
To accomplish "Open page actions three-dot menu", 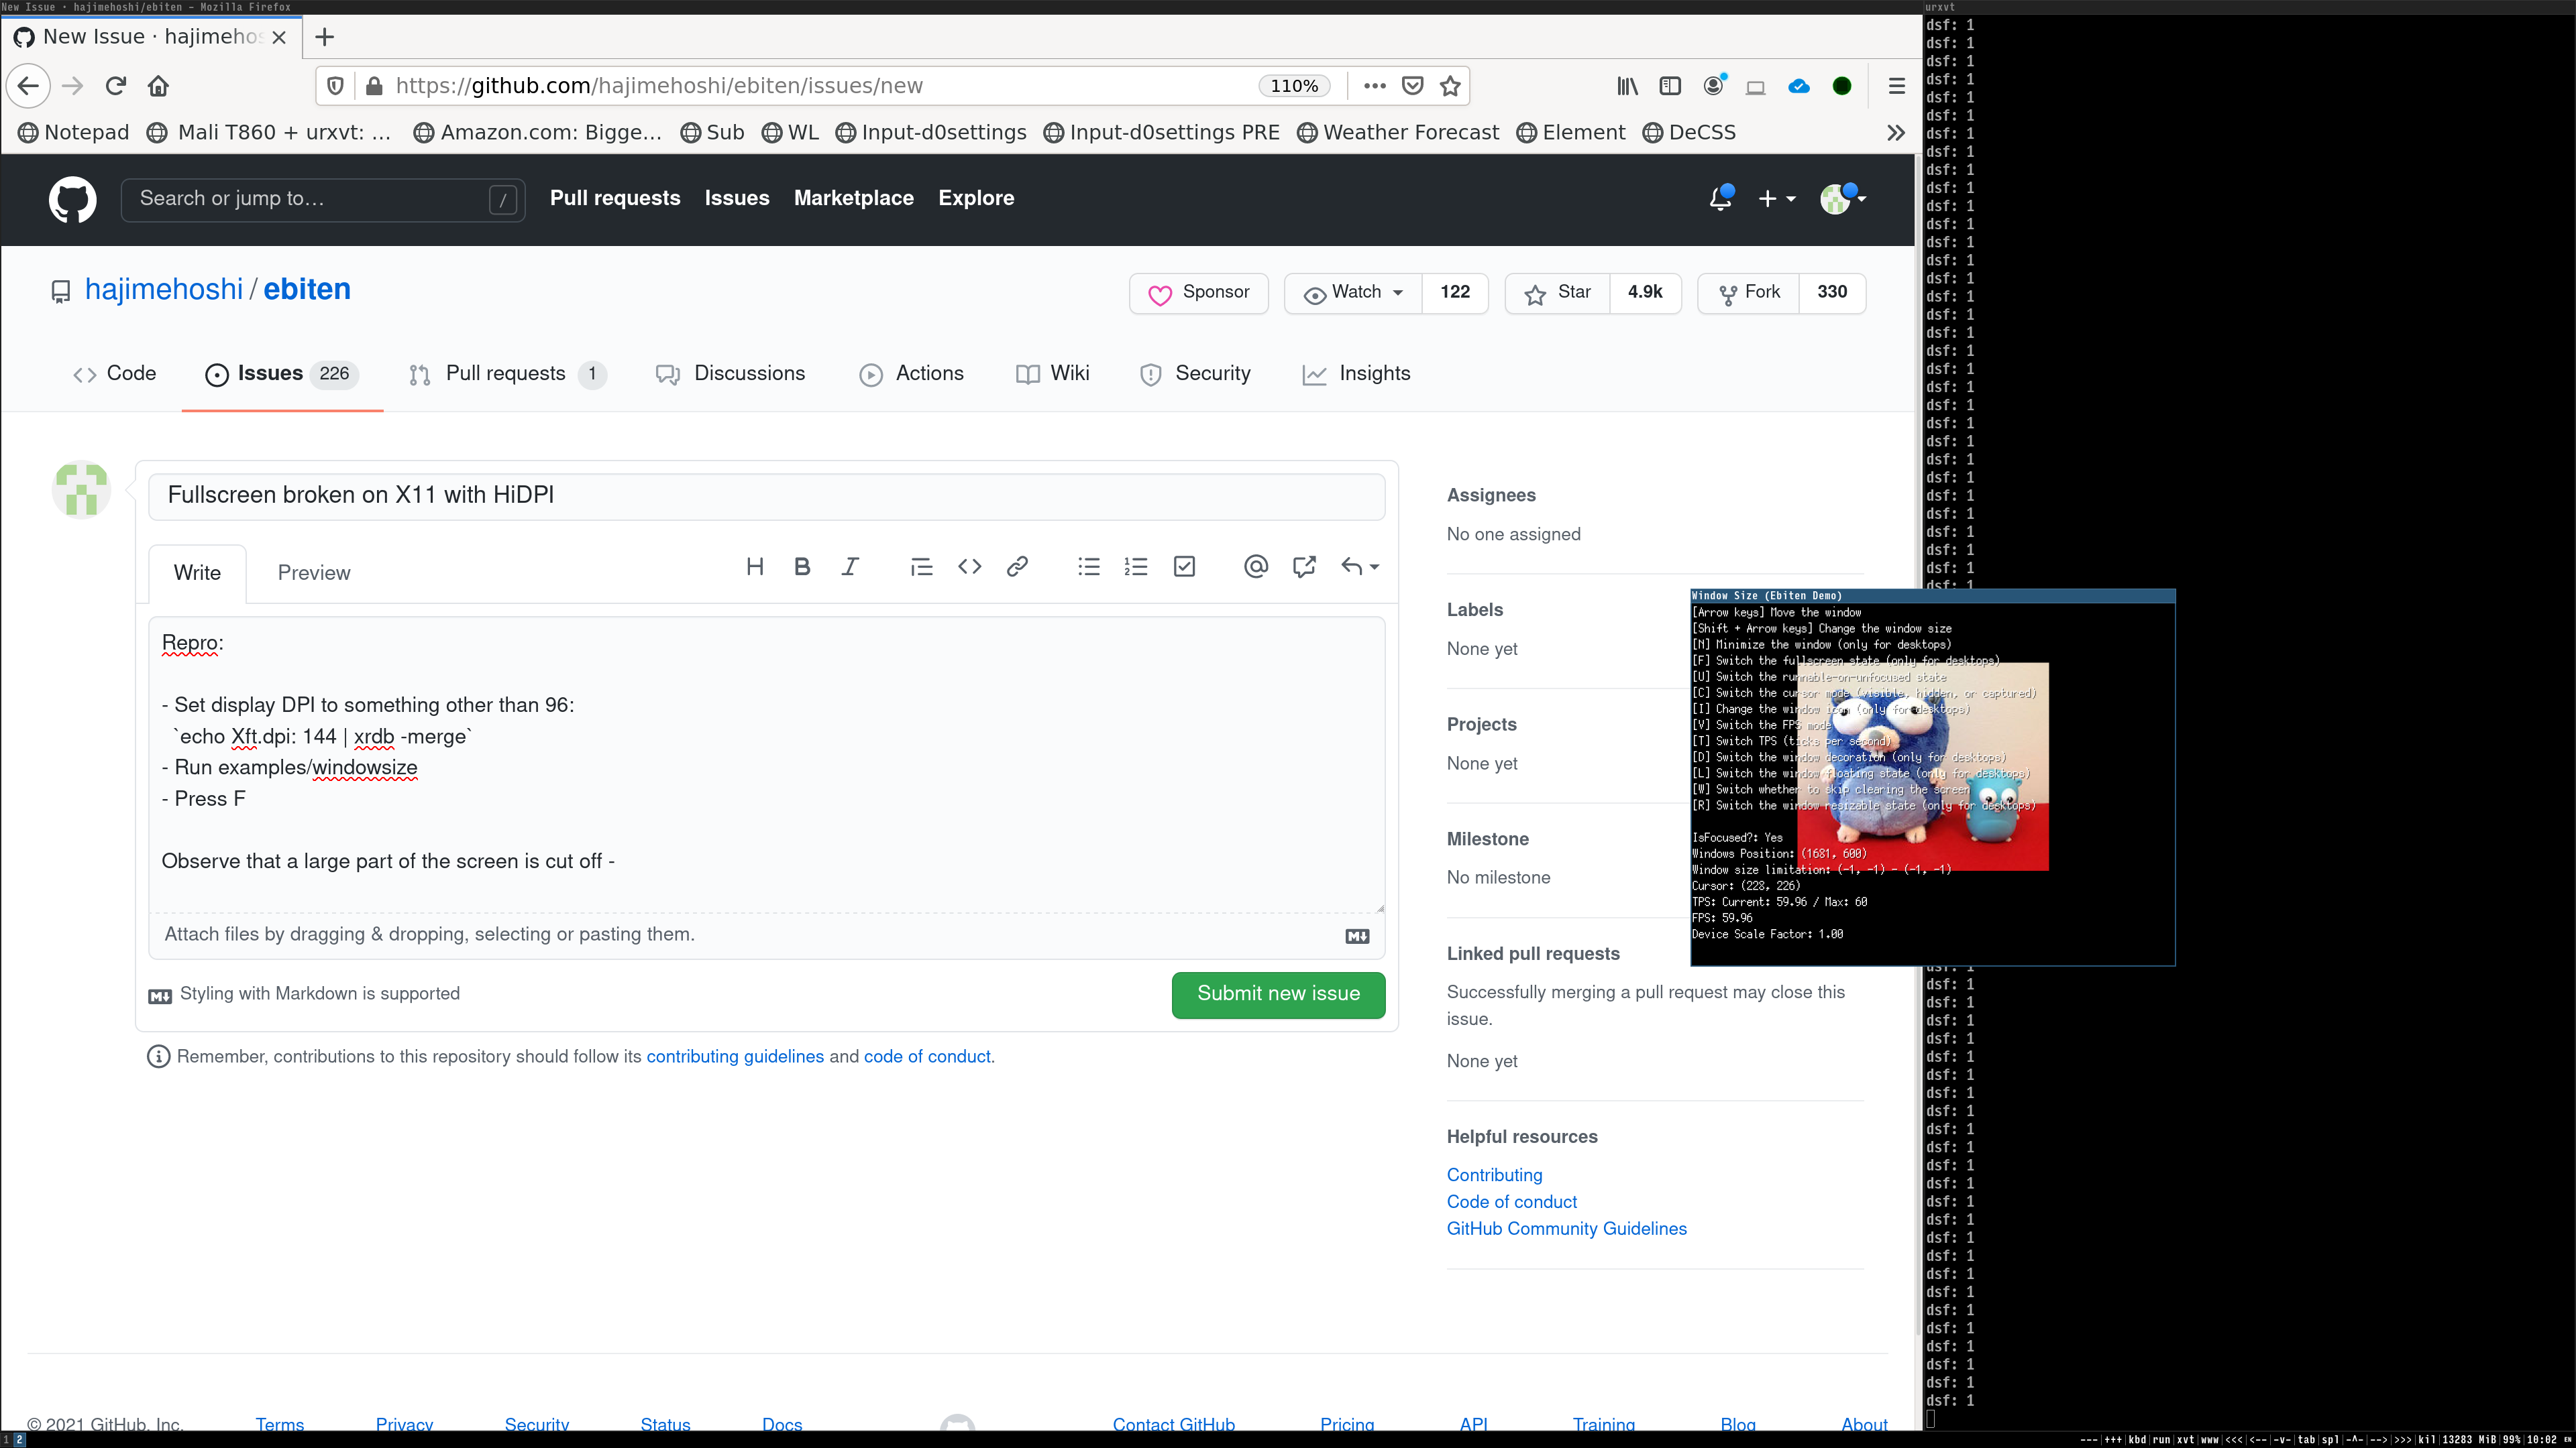I will (1375, 86).
